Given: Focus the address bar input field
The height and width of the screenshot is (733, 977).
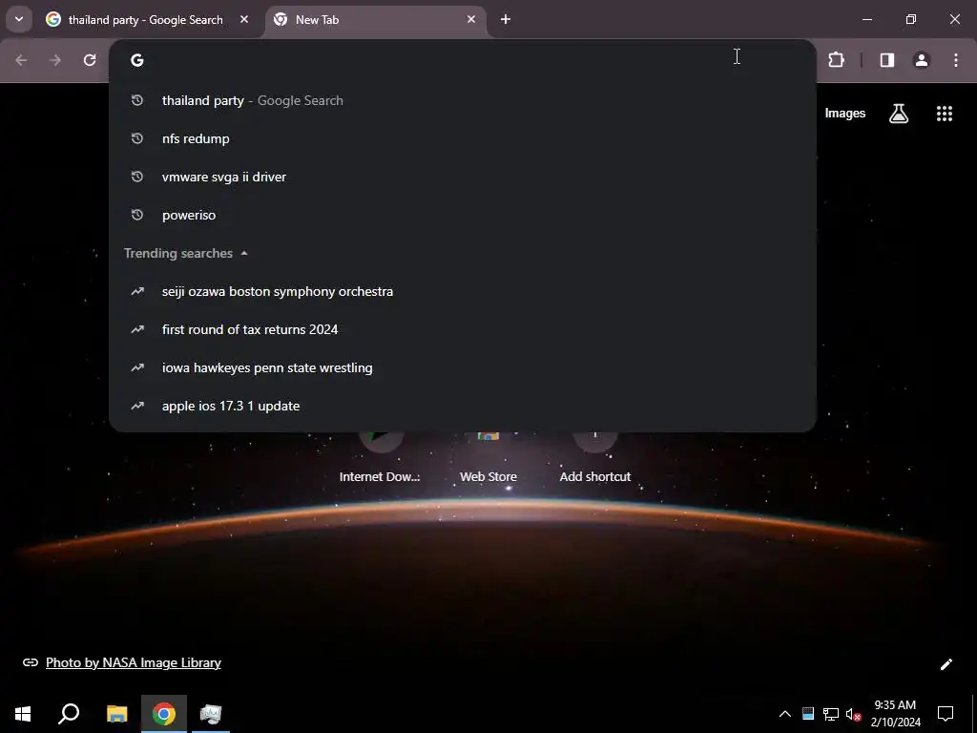Looking at the screenshot, I should [461, 60].
